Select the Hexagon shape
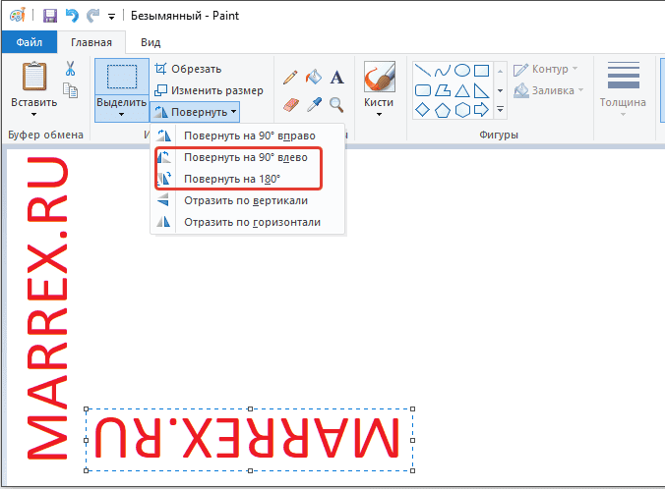 [x=462, y=111]
